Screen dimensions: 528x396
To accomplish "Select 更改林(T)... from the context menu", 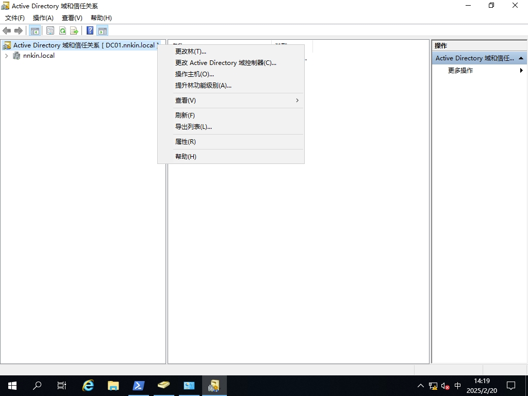I will (x=191, y=52).
